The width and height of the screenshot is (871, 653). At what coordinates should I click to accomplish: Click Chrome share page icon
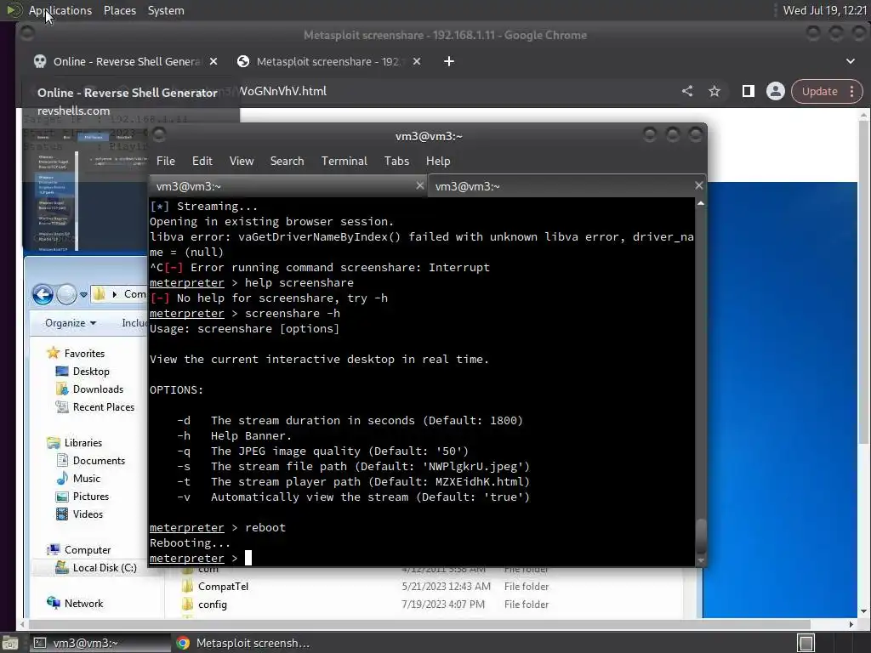click(687, 91)
